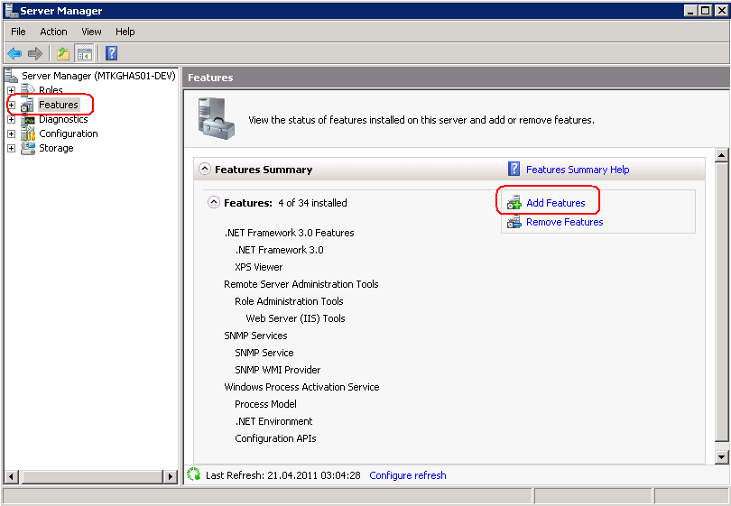Viewport: 731px width, 506px height.
Task: Click the Add Features link
Action: coord(556,203)
